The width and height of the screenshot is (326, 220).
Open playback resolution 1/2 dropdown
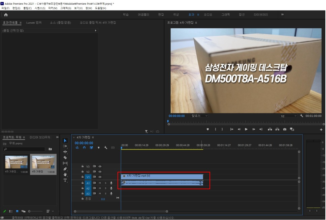pyautogui.click(x=288, y=116)
